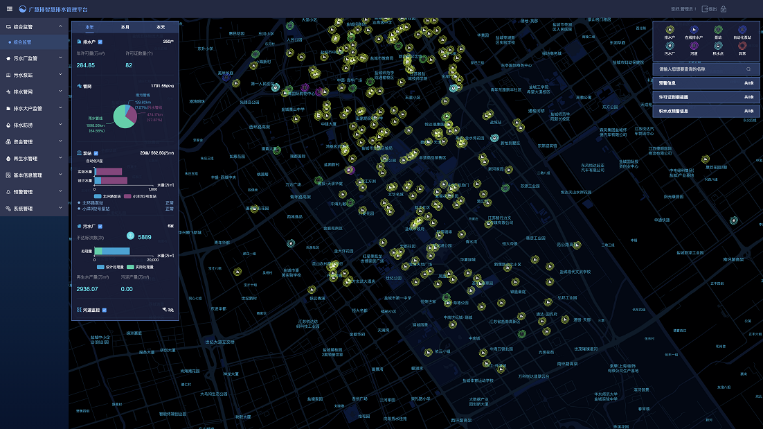Click the 排水户 legend icon
Image resolution: width=763 pixels, height=429 pixels.
670,30
